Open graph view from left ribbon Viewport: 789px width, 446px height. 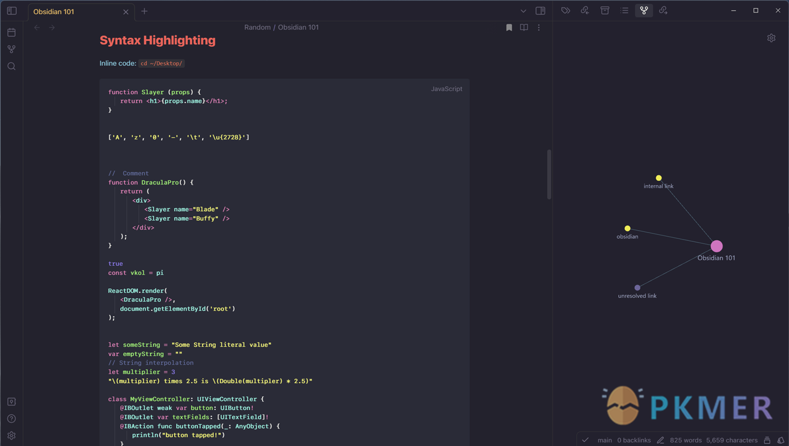click(11, 49)
